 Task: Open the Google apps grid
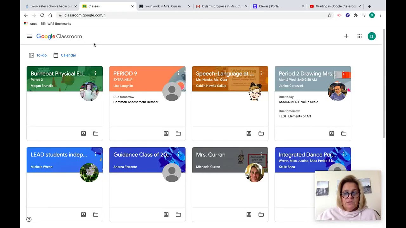pos(359,36)
